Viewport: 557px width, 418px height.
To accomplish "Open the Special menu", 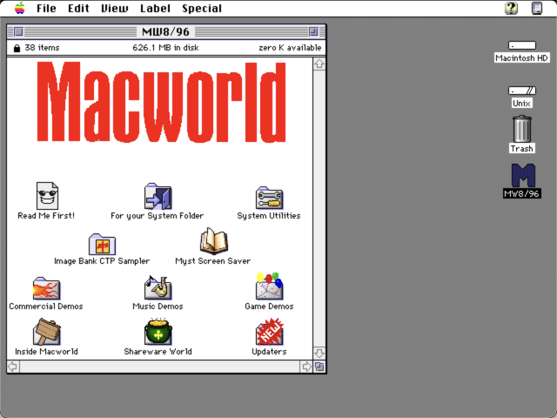I will tap(202, 8).
